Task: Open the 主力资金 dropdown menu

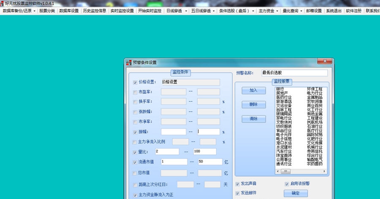Action: pyautogui.click(x=268, y=11)
